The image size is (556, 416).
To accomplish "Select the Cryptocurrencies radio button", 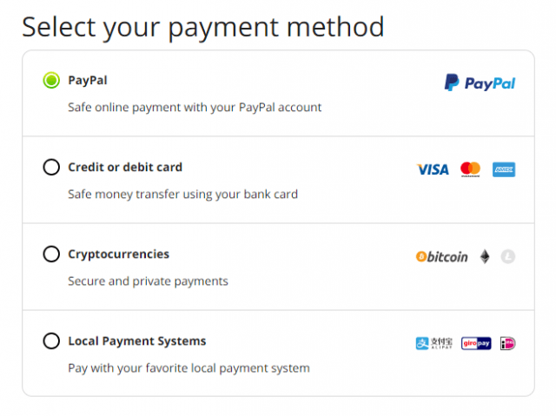I will pyautogui.click(x=51, y=254).
